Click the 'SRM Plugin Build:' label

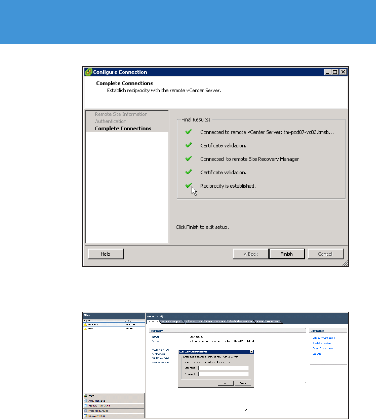pos(161,358)
